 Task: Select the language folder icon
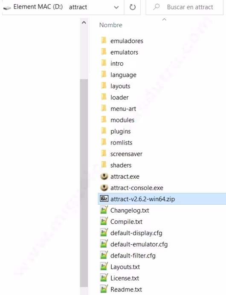point(104,75)
